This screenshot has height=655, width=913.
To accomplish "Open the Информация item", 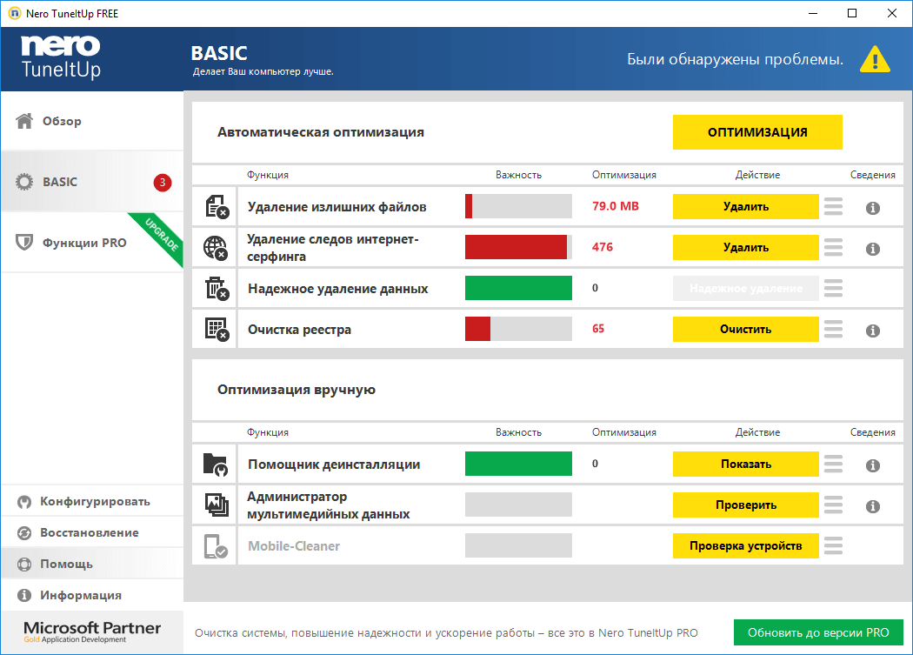I will 92,595.
